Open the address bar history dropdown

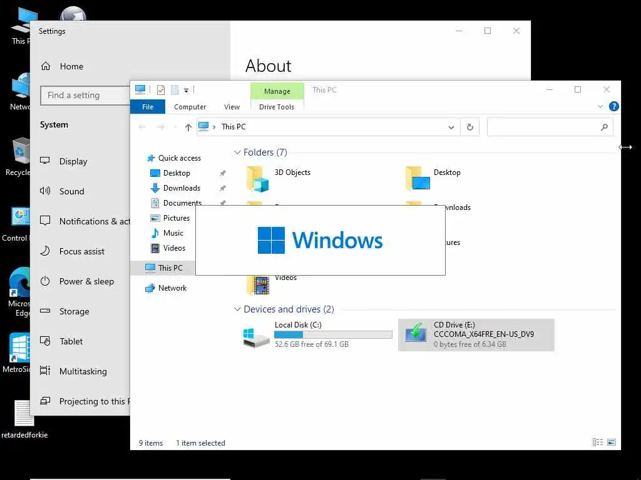click(x=451, y=127)
